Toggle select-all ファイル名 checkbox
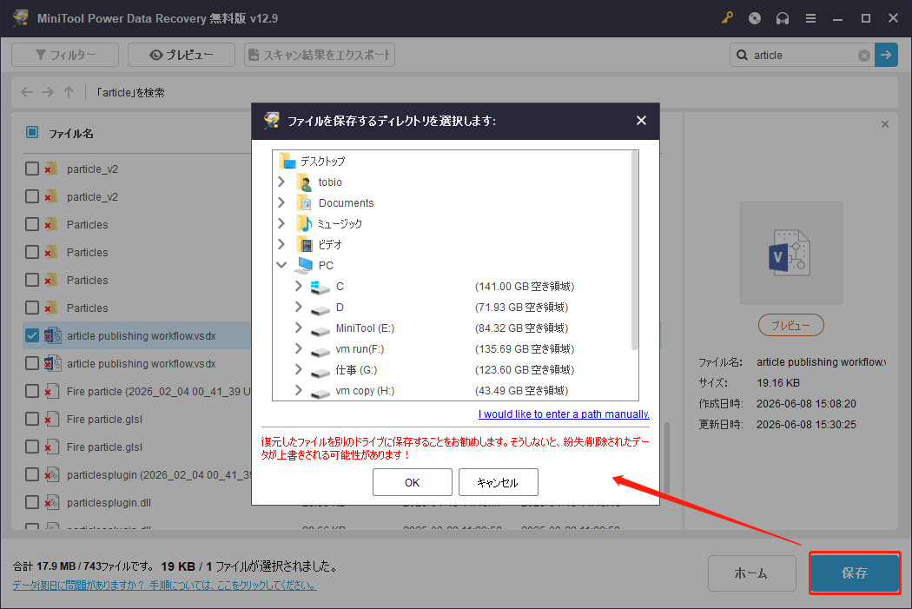This screenshot has width=912, height=609. (x=32, y=133)
